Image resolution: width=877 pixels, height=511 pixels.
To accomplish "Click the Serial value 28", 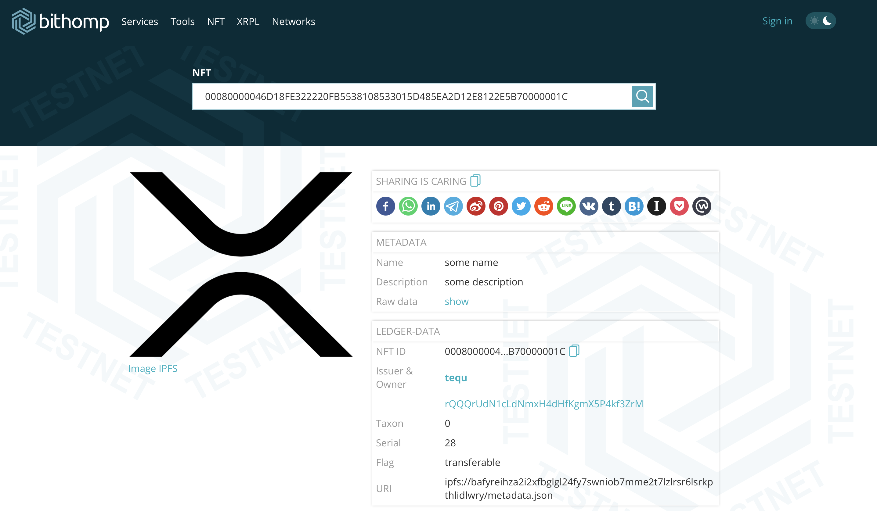I will (450, 443).
